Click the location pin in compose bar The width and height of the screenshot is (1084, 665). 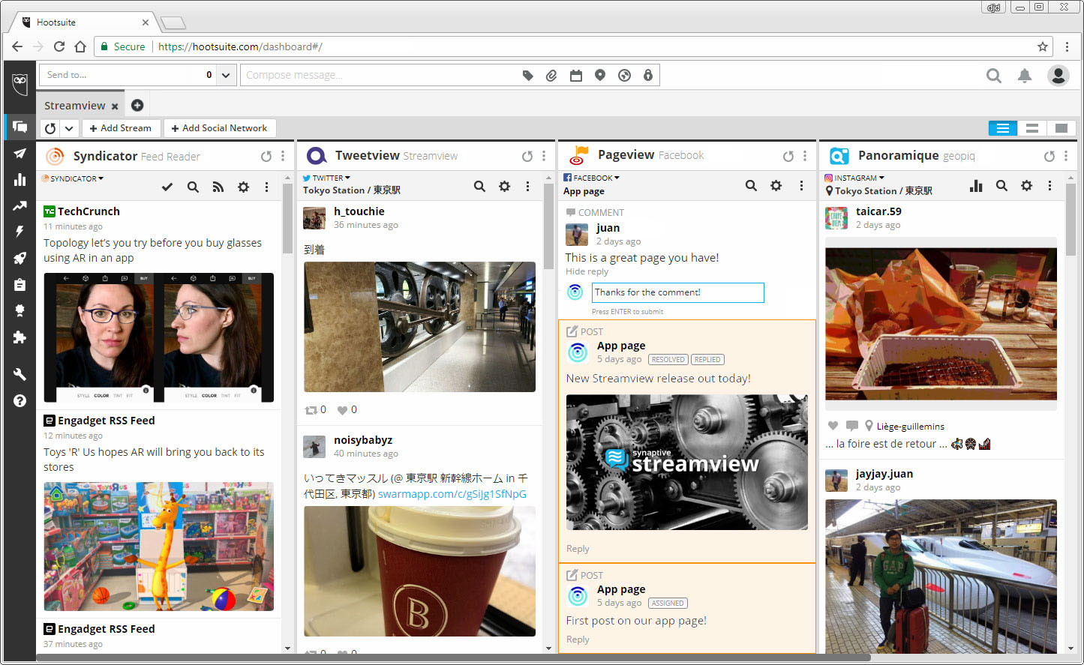[599, 75]
